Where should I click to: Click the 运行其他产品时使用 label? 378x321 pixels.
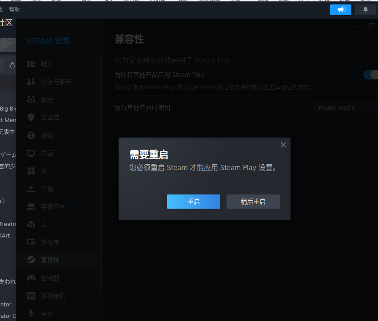[144, 107]
